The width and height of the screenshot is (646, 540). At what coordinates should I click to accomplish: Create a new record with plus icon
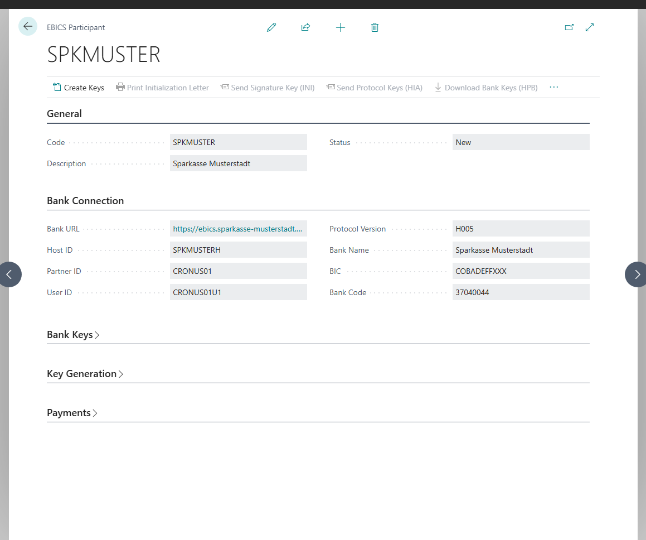coord(341,27)
